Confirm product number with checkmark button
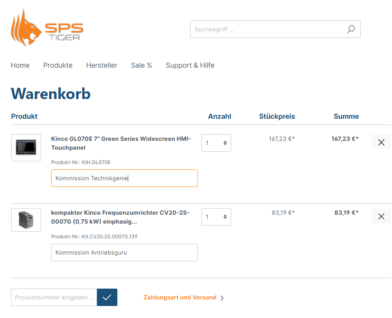Screen dimensions: 392x318 point(107,297)
